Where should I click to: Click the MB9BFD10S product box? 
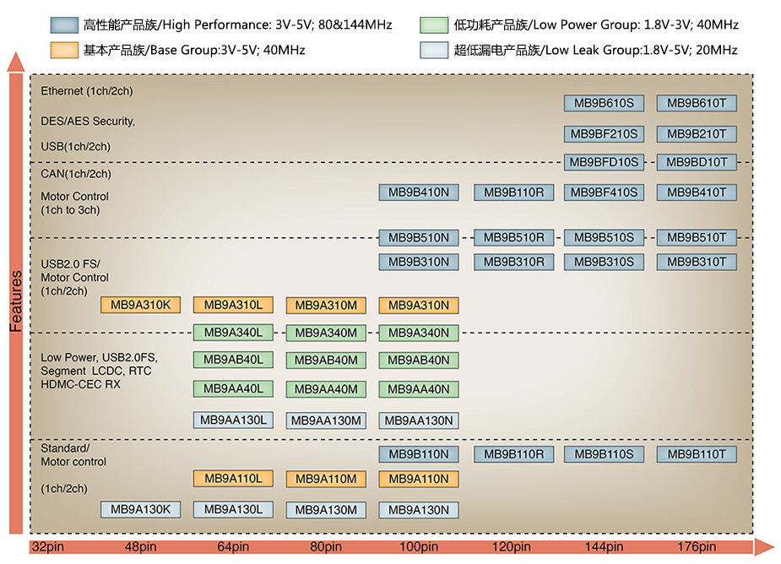click(x=604, y=162)
